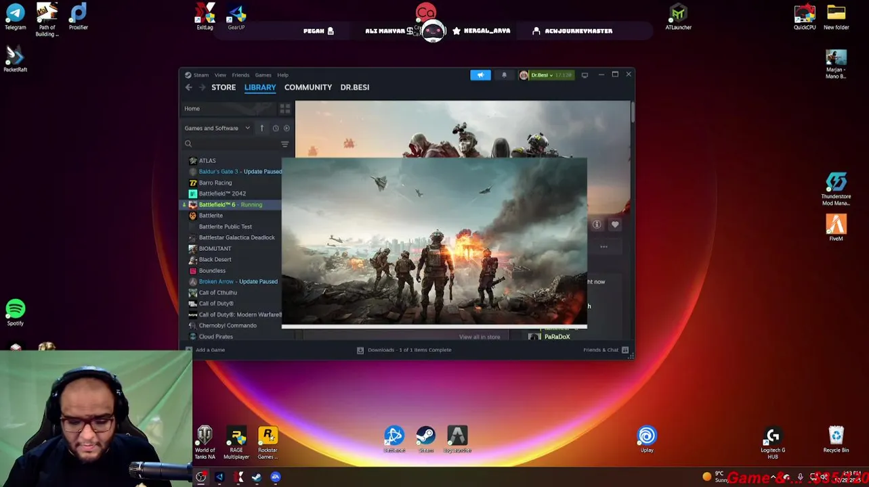Switch to the STORE tab
Image resolution: width=869 pixels, height=487 pixels.
(224, 87)
